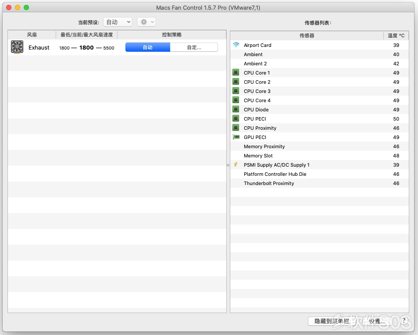Click the CPU PECI temperature value 50
This screenshot has height=335, width=418.
pyautogui.click(x=396, y=119)
